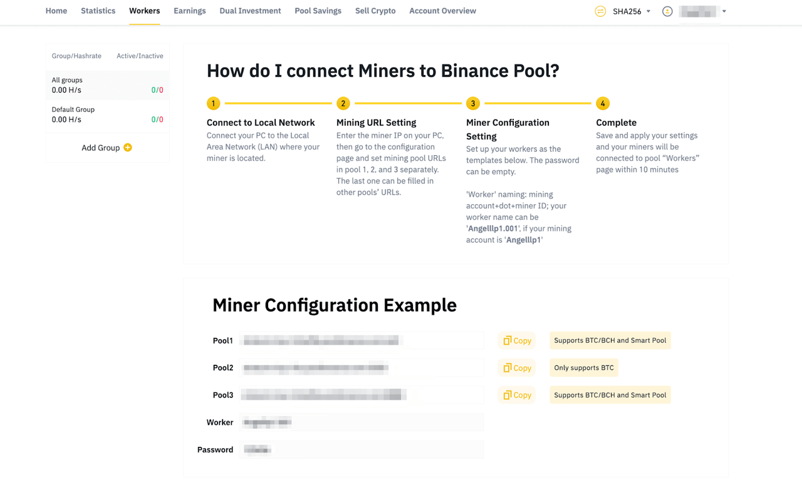The width and height of the screenshot is (802, 480).
Task: Click the Worker name field
Action: click(x=362, y=422)
